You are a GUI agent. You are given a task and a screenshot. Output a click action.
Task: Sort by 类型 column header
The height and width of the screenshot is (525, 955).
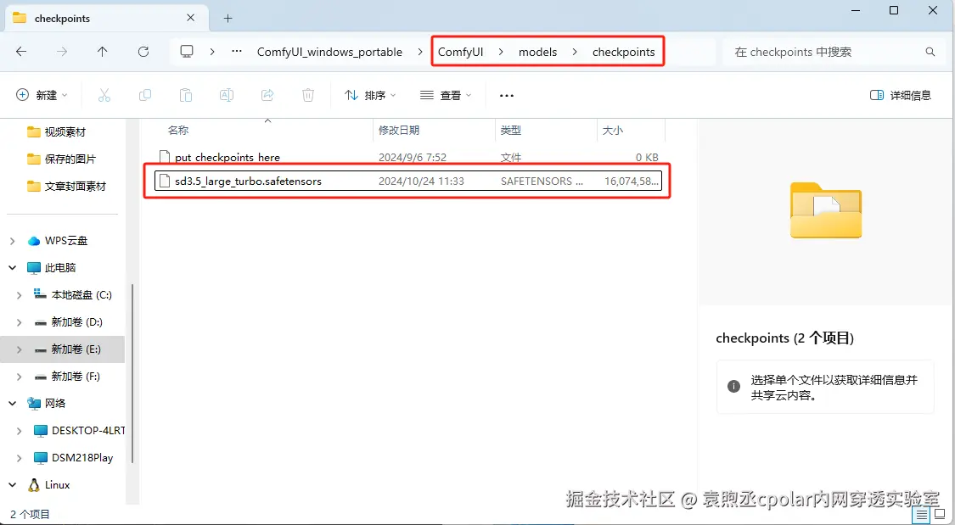(510, 130)
